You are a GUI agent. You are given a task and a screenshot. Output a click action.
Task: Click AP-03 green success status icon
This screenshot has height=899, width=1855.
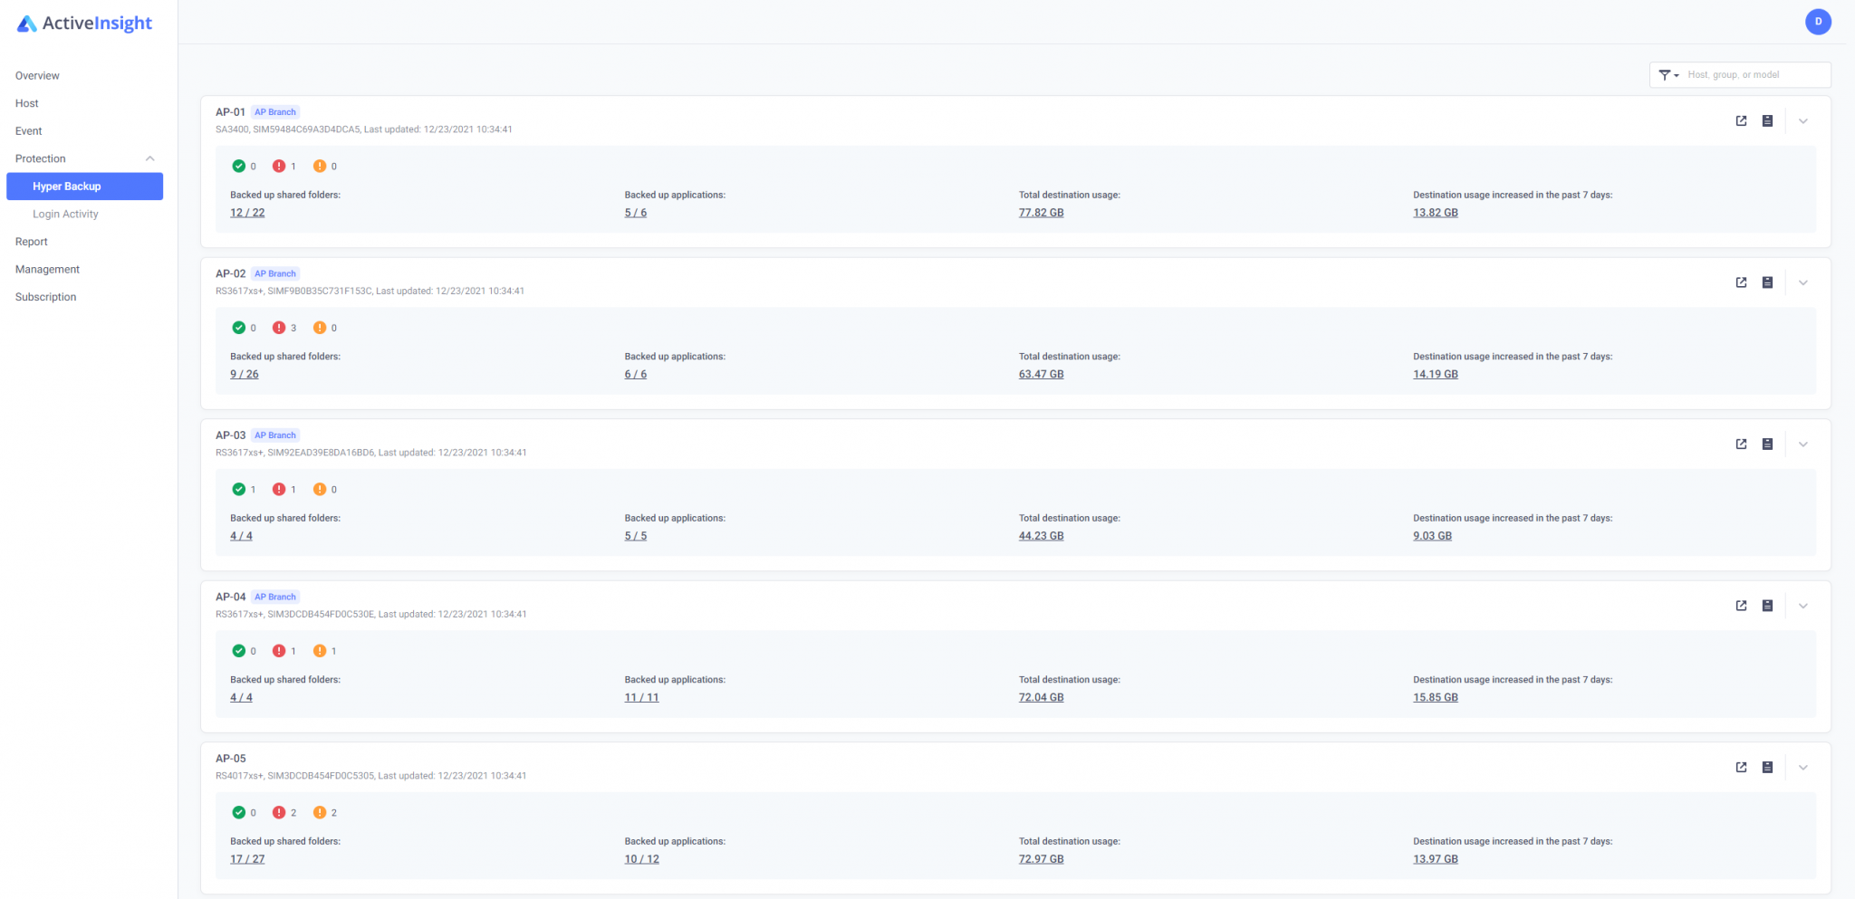tap(239, 490)
